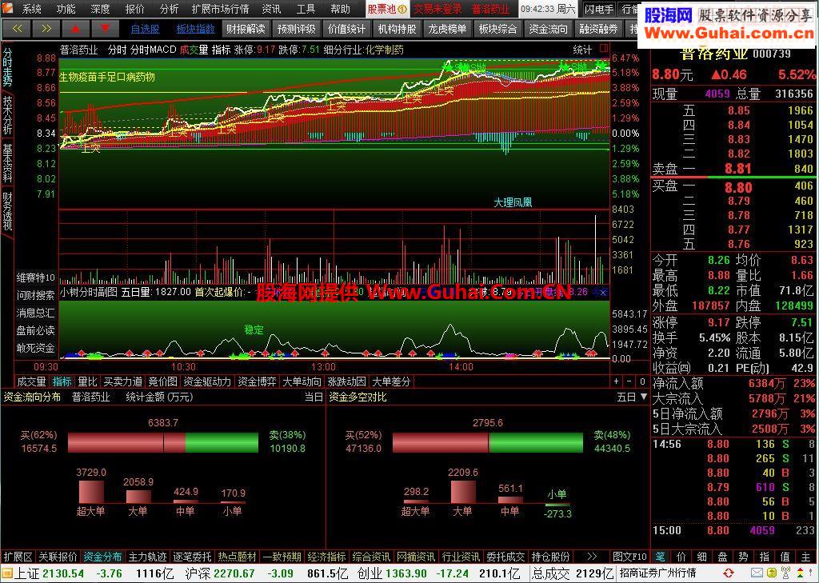Select the 技术分析 side tab

tap(7, 115)
